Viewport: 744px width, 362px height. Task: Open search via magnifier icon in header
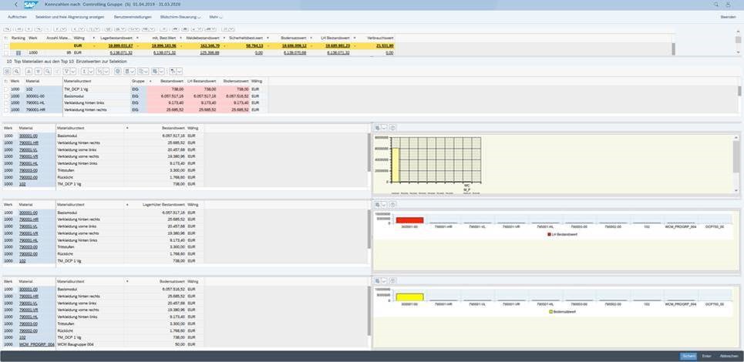coord(716,5)
